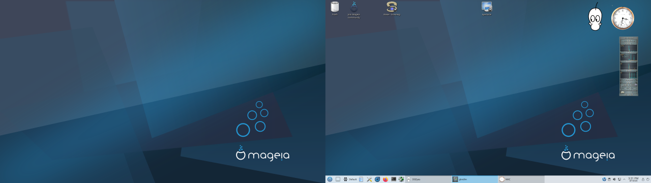Viewport: 651px width, 183px height.
Task: Open the system settings wrench-and-screwdriver icon
Action: [369, 179]
